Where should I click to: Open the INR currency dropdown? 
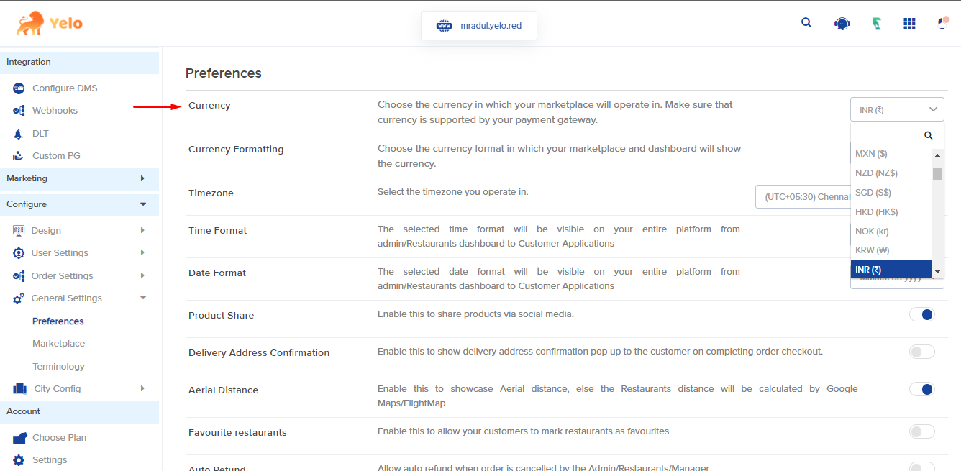(x=897, y=110)
